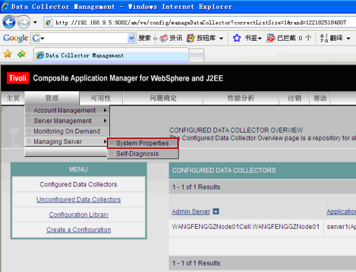This screenshot has height=272, width=356.
Task: Click the Create a Configuration link
Action: click(x=79, y=229)
